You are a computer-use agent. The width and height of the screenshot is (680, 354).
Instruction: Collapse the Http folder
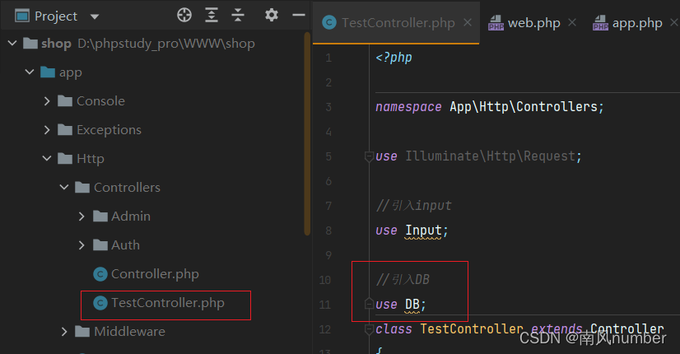(x=47, y=159)
